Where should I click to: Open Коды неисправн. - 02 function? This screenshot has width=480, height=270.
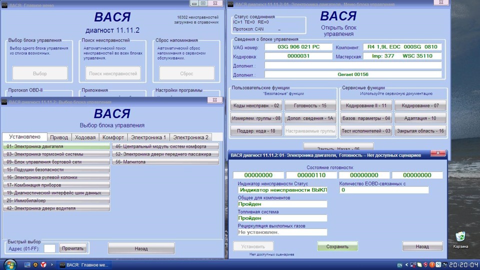[x=256, y=105]
